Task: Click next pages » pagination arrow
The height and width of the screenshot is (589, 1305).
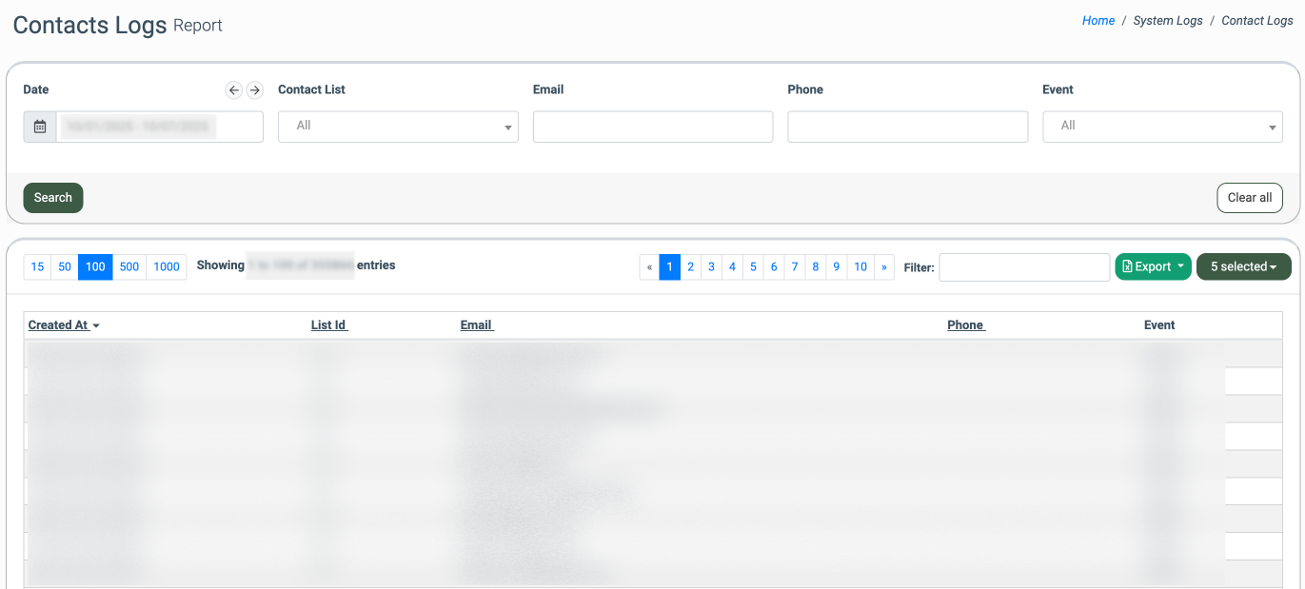Action: coord(884,267)
